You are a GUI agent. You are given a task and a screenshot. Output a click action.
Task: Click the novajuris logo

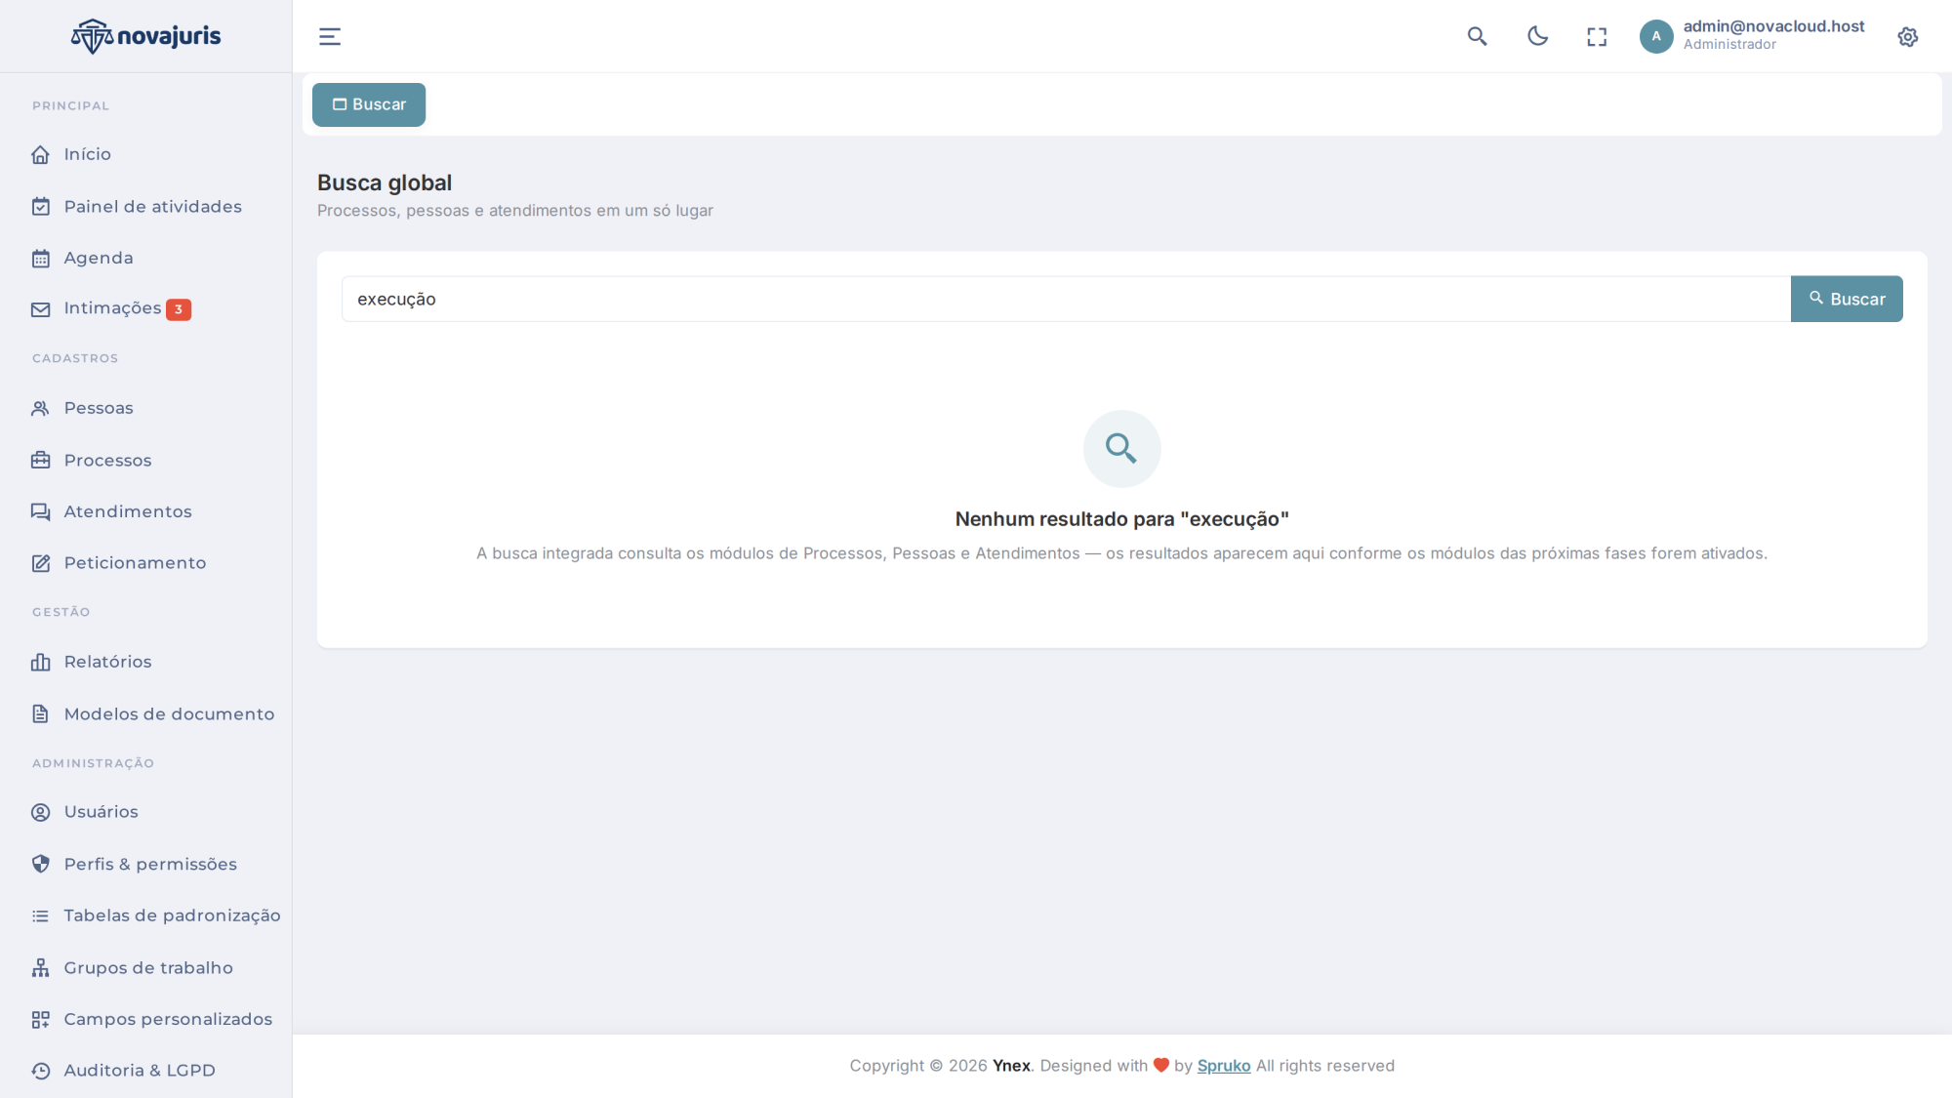pos(146,36)
